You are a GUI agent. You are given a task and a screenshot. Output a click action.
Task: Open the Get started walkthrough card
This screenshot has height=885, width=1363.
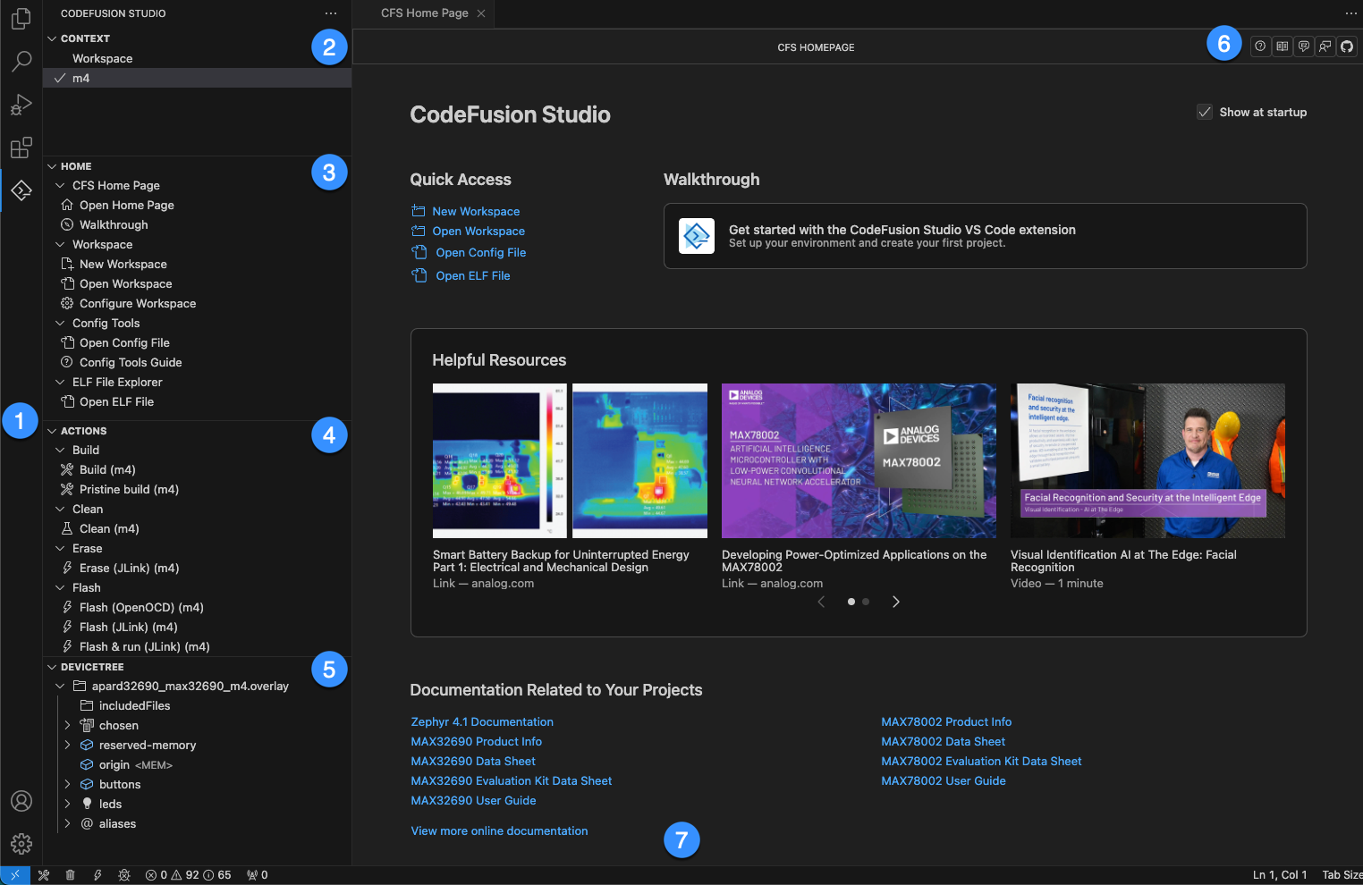pyautogui.click(x=985, y=236)
